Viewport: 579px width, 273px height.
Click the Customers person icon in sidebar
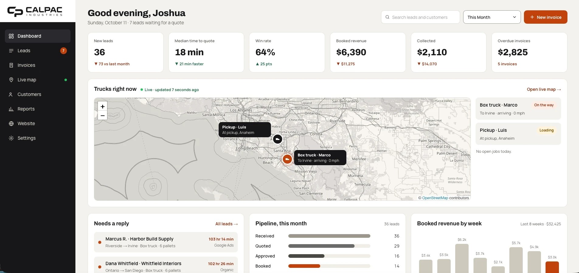pyautogui.click(x=11, y=94)
